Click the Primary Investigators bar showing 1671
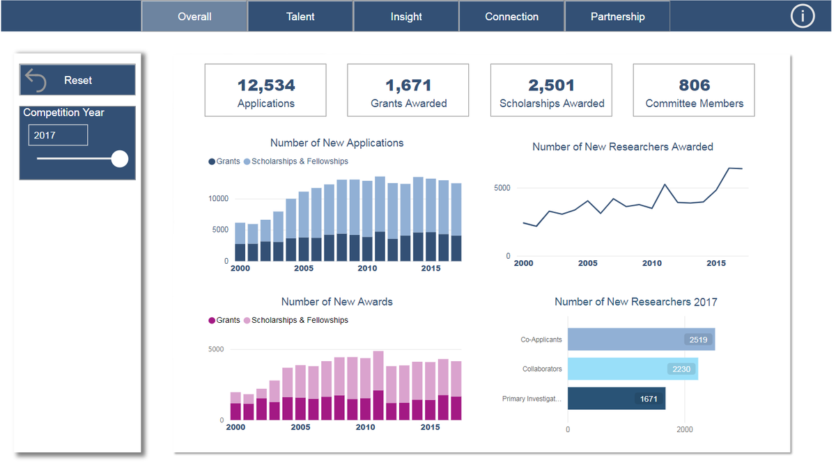Screen dimensions: 836x462 click(617, 399)
